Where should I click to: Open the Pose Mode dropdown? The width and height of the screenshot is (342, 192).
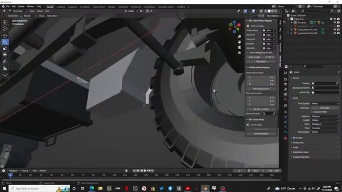pyautogui.click(x=18, y=11)
